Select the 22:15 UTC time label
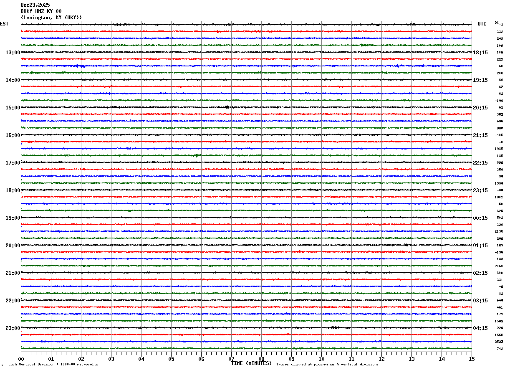Viewport: 505px width, 370px height. pyautogui.click(x=480, y=163)
